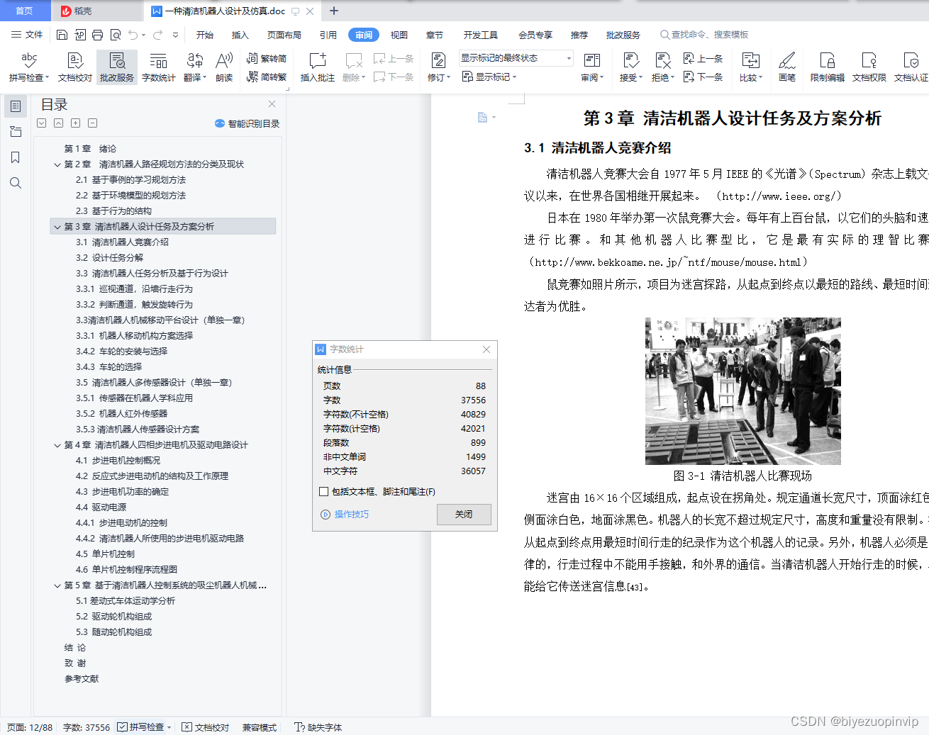Open the 比较 compare documents tool

coord(750,67)
